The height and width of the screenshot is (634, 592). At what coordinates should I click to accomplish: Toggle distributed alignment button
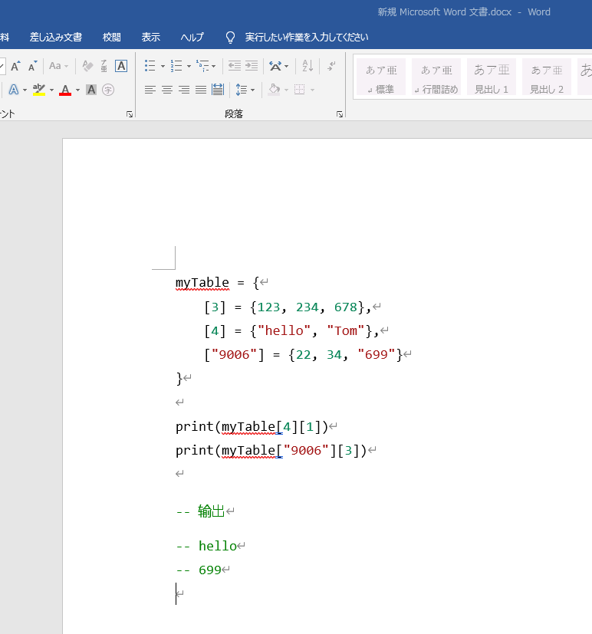[x=218, y=90]
